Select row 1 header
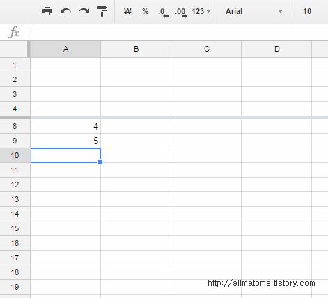328x298 pixels. click(15, 65)
